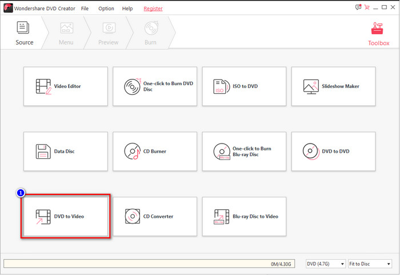
Task: Open Blu-ray Disc to Video tool
Action: point(244,216)
